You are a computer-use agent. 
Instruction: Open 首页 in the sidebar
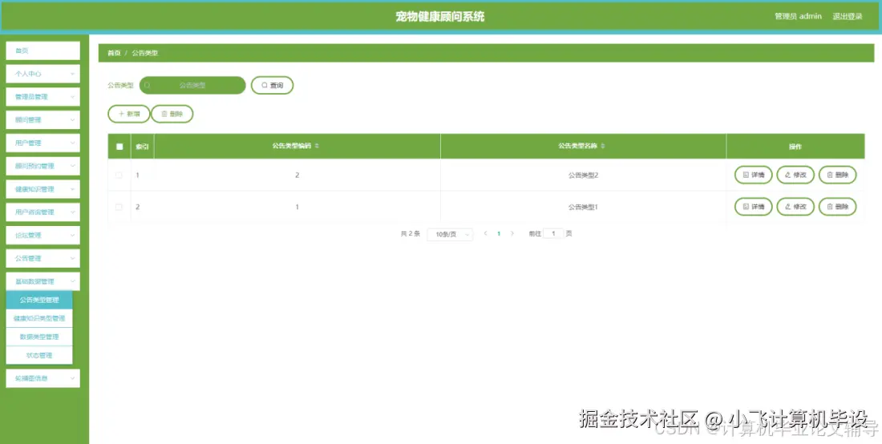click(x=42, y=50)
